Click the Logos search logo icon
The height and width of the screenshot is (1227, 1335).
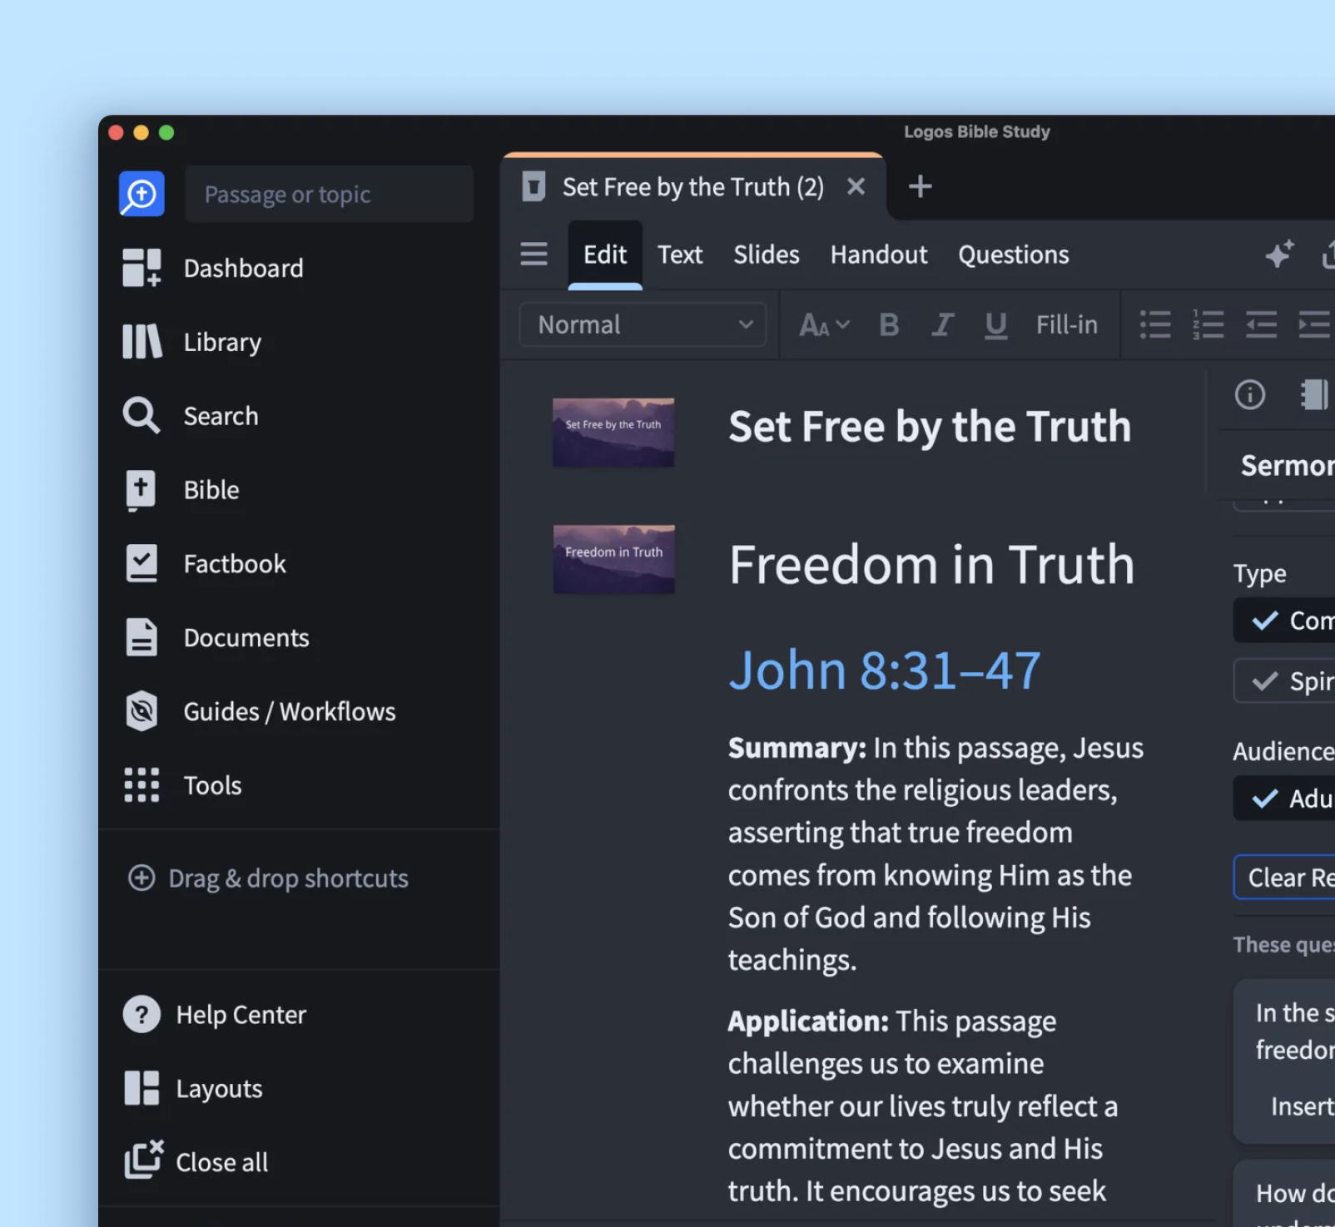coord(141,195)
